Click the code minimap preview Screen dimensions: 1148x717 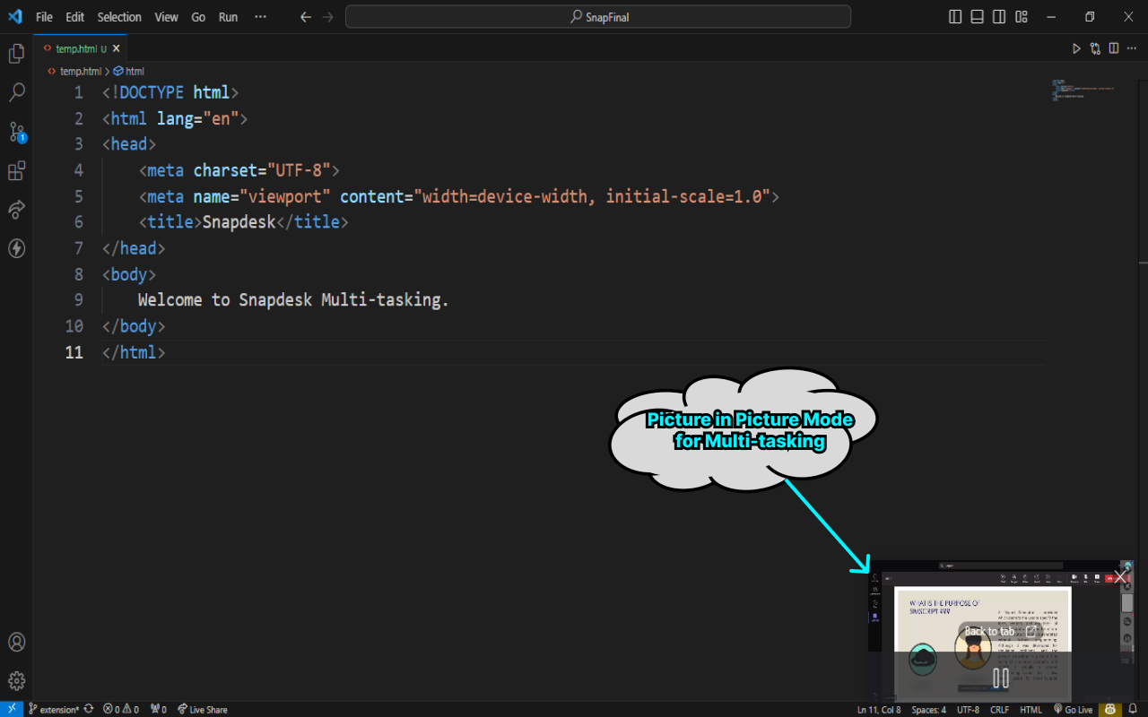1085,90
